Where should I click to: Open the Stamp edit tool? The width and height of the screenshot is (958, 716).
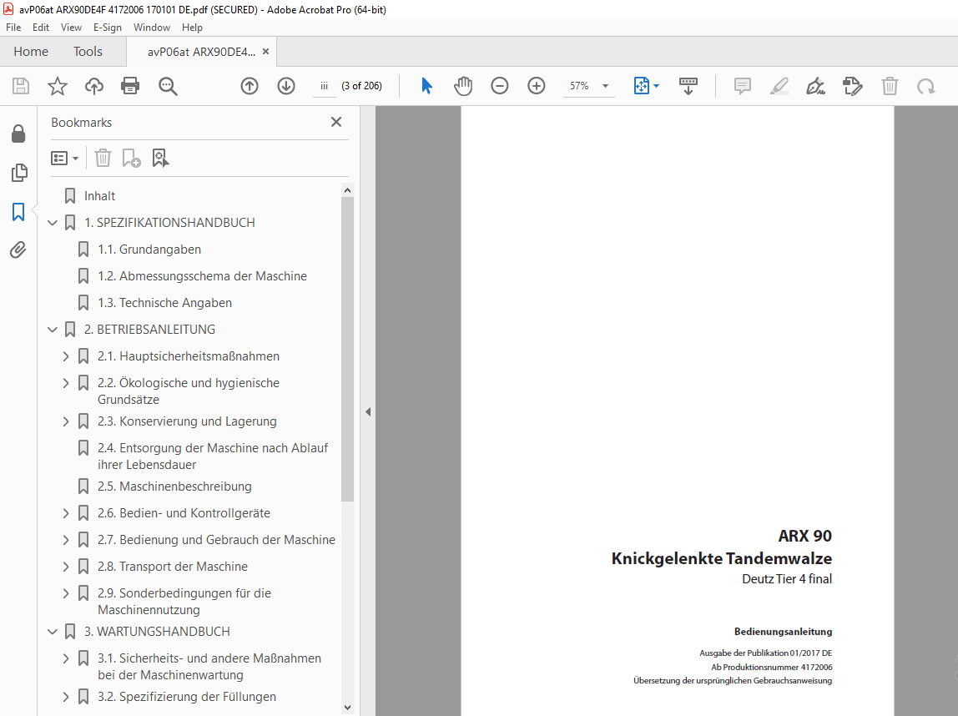852,86
